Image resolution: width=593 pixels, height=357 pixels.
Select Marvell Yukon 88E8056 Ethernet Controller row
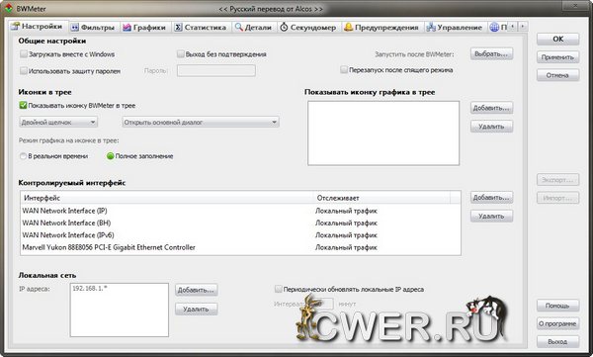coord(240,247)
